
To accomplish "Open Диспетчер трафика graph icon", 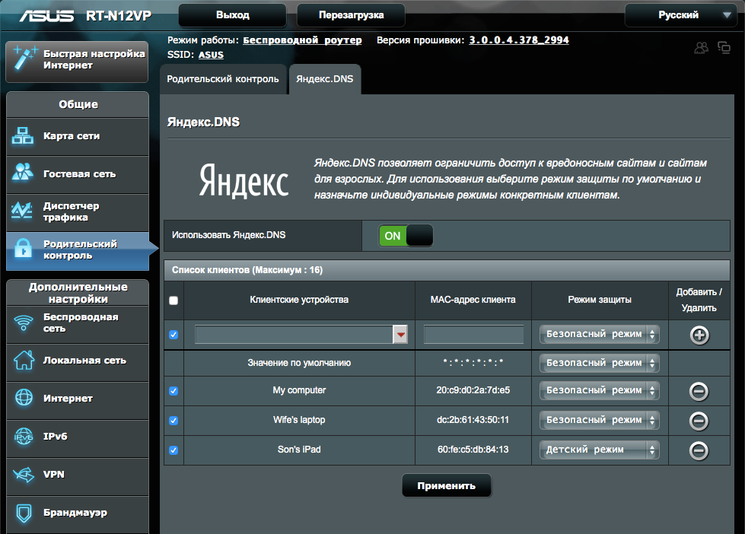I will [22, 211].
